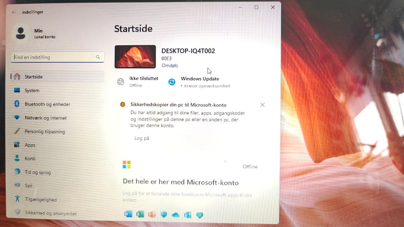Image resolution: width=404 pixels, height=227 pixels.
Task: Click the DESKTOP-IQ4T002 device name
Action: tap(188, 51)
